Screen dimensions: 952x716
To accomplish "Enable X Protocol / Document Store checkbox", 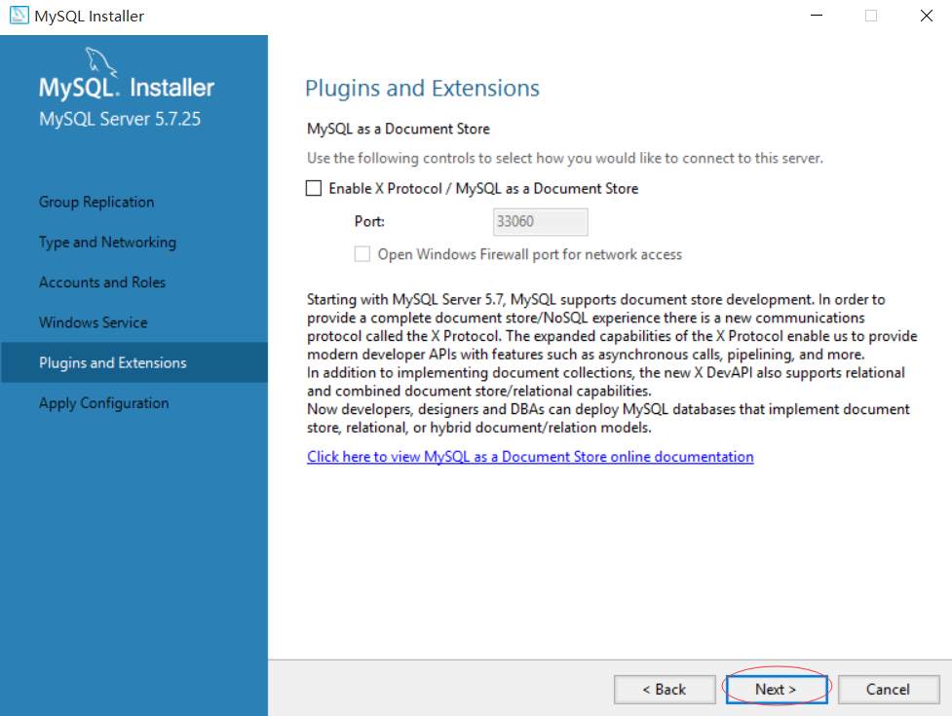I will coord(314,189).
